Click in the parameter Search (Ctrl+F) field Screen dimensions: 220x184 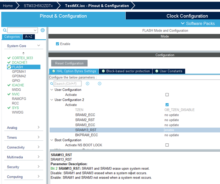pyautogui.click(x=68, y=84)
